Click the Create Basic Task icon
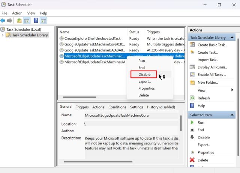Image resolution: width=240 pixels, height=173 pixels. (192, 45)
